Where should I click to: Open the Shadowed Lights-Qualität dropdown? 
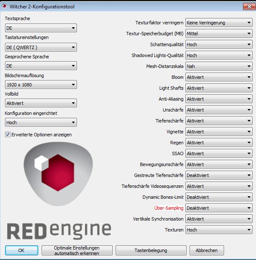(219, 55)
